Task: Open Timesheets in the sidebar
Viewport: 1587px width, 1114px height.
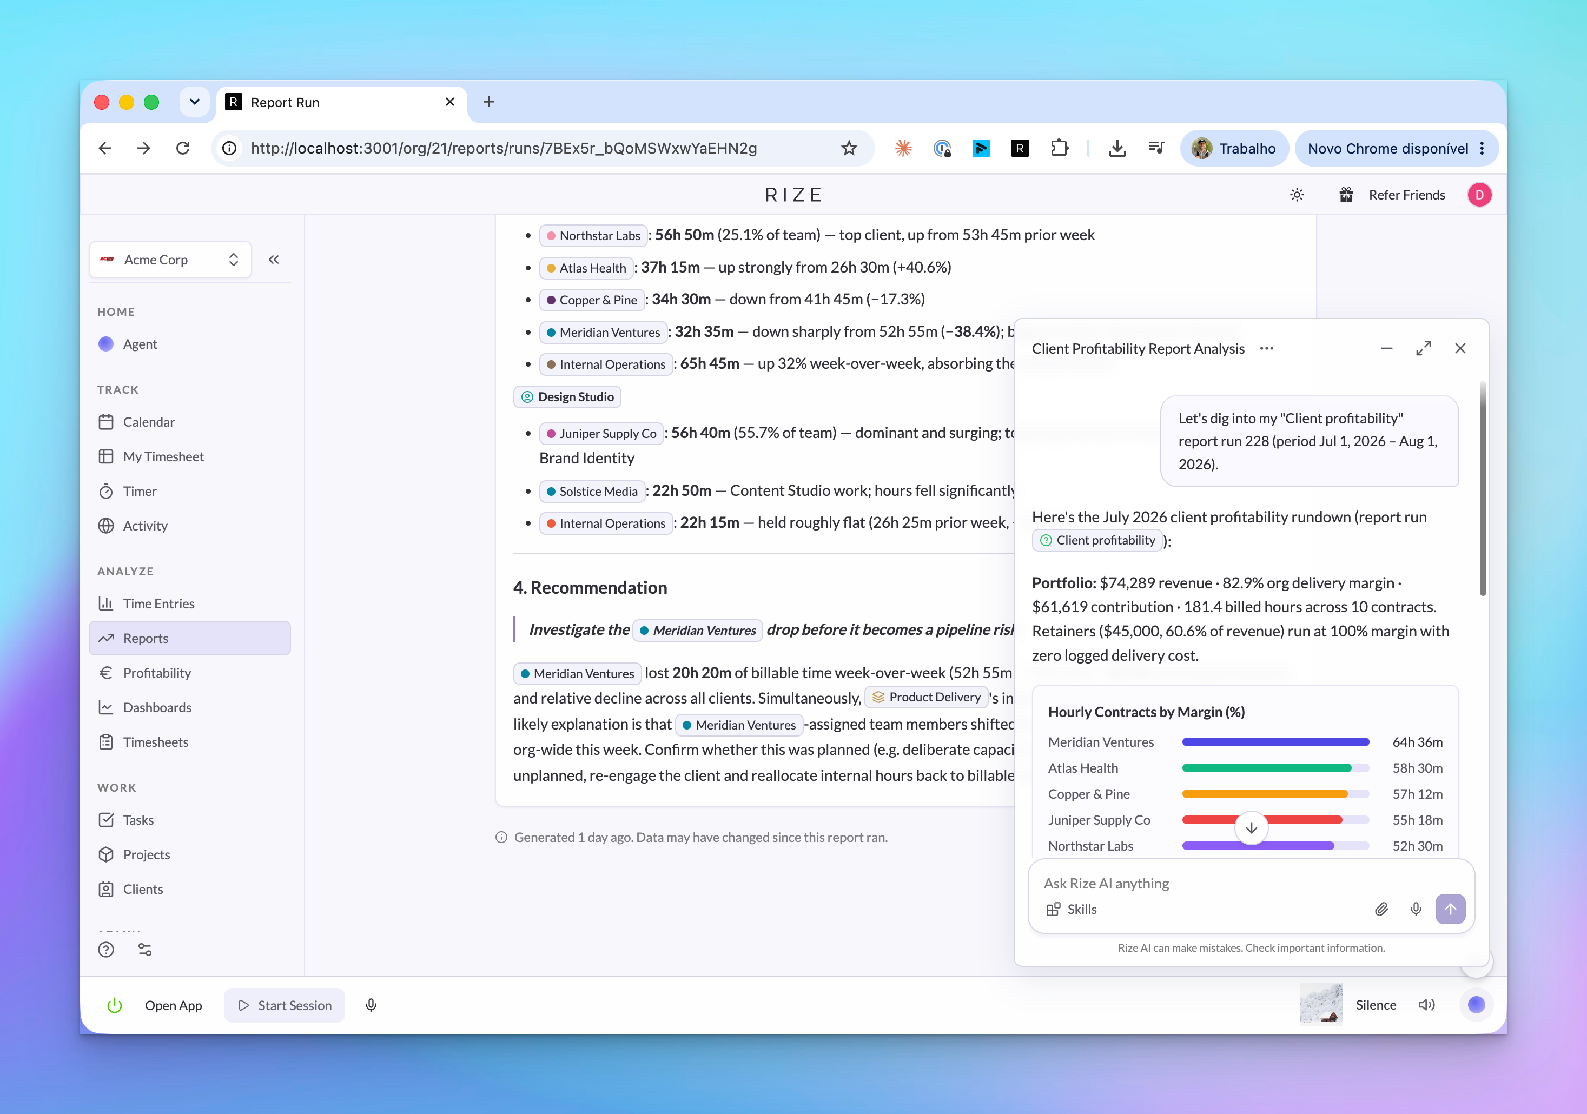Action: (x=189, y=742)
